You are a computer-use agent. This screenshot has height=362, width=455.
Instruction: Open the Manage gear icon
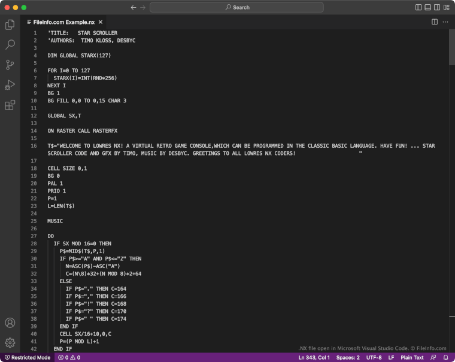[x=10, y=342]
